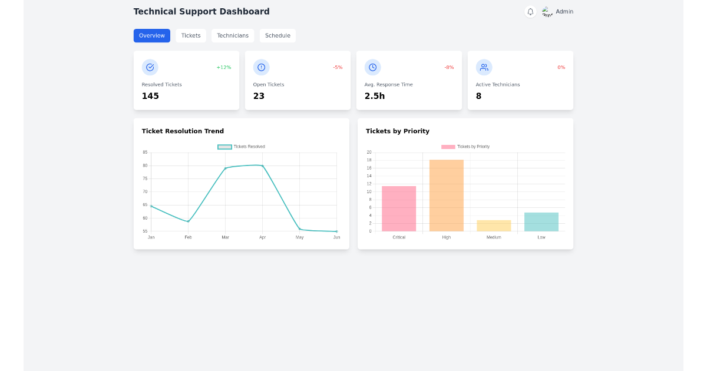Select the Critical priority bar
Image resolution: width=707 pixels, height=371 pixels.
pos(399,209)
